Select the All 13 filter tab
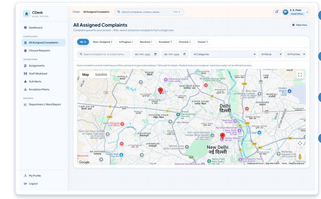 [x=83, y=42]
